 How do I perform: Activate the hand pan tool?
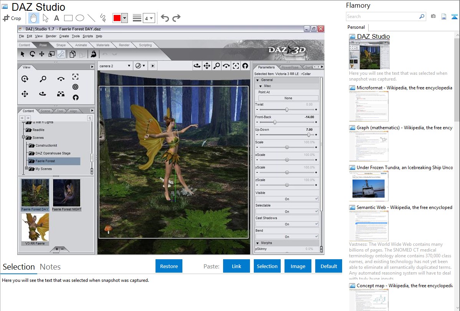click(33, 18)
